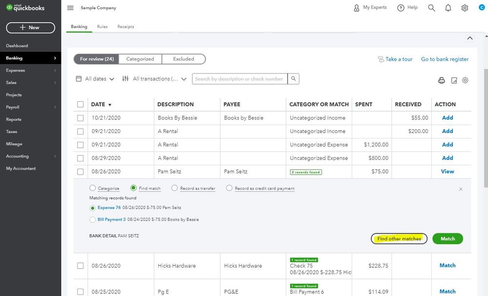The height and width of the screenshot is (296, 488).
Task: Check the $200.00 A Rental row checkbox
Action: [x=80, y=132]
